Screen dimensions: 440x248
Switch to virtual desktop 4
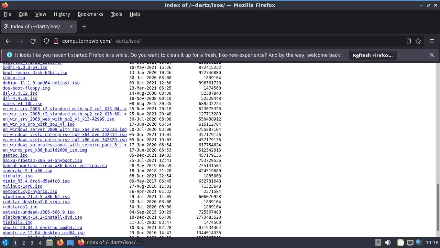40,242
